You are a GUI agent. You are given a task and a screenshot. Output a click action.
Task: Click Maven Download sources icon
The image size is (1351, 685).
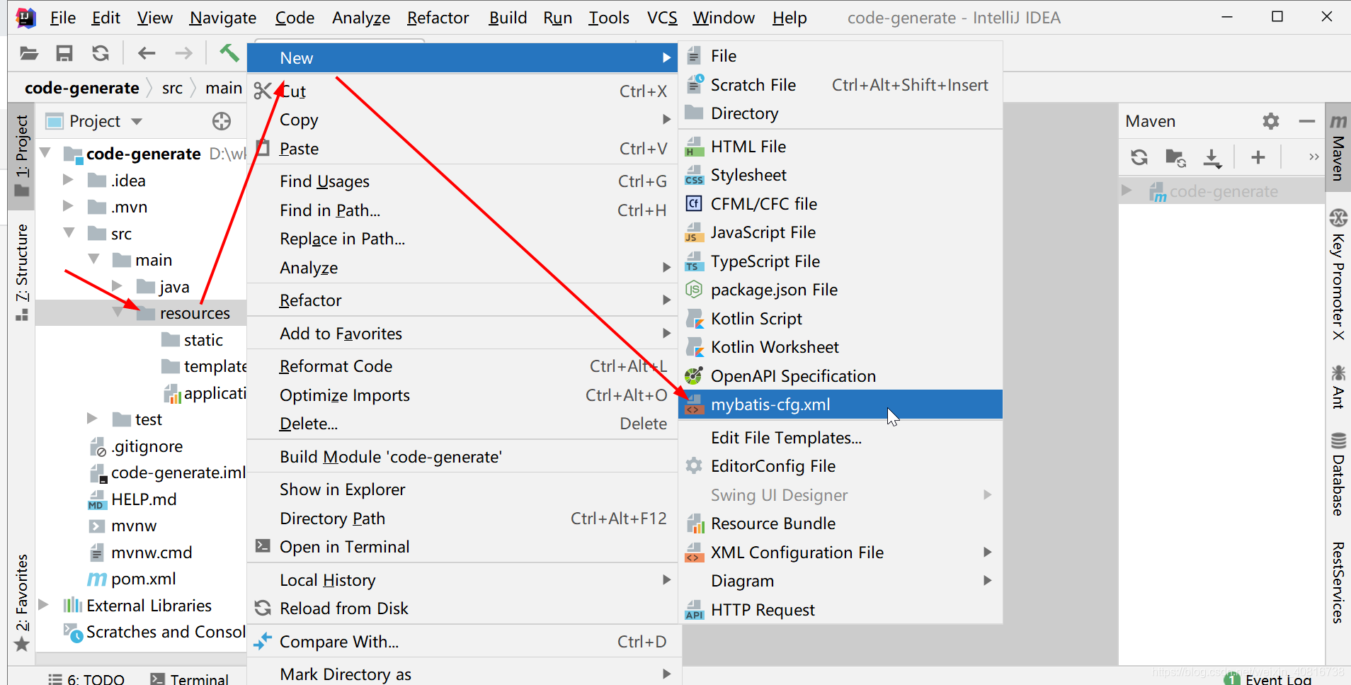coord(1212,157)
